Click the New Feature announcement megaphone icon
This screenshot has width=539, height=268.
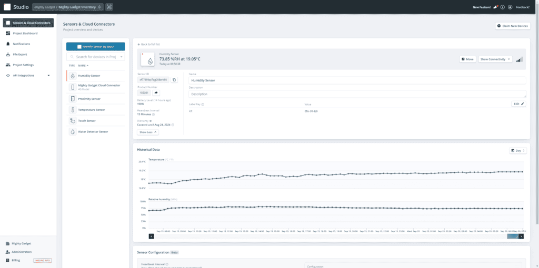point(495,7)
